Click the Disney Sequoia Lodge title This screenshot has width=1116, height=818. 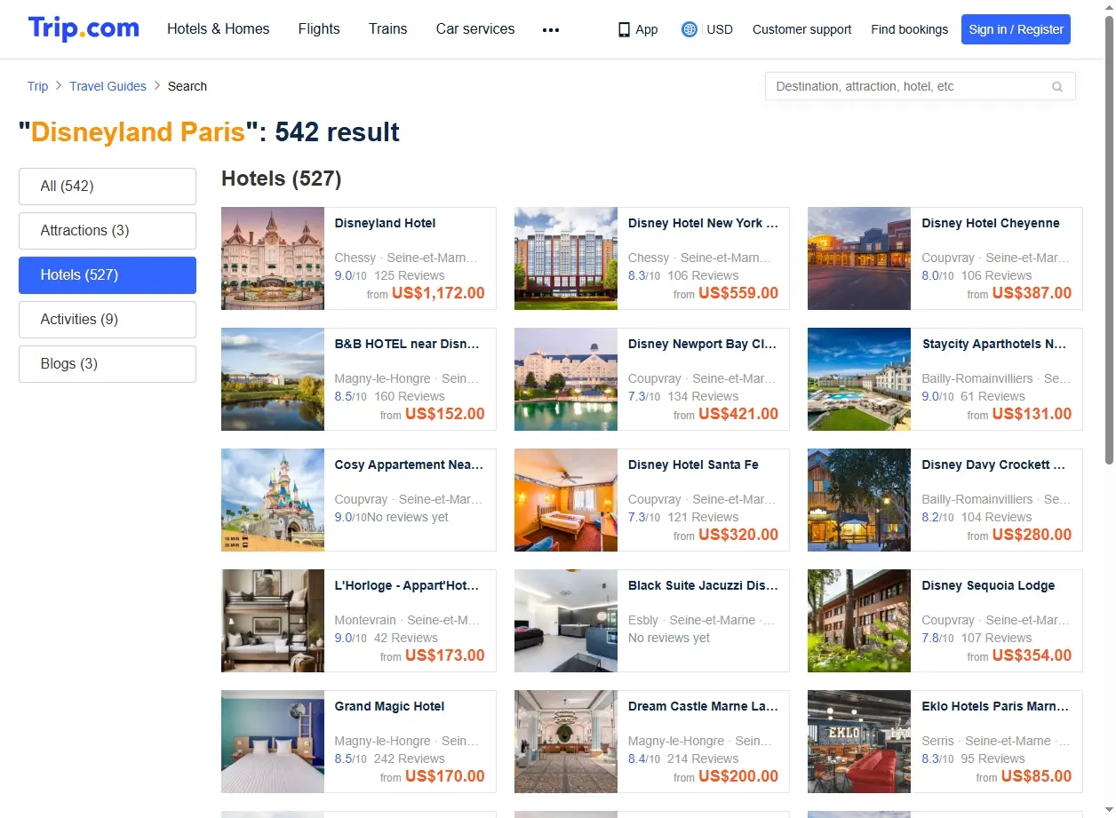[x=988, y=586]
